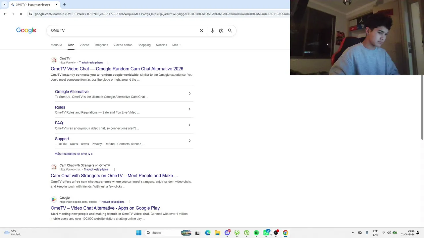Image resolution: width=424 pixels, height=238 pixels.
Task: Open volume control in the system tray
Action: (x=389, y=233)
